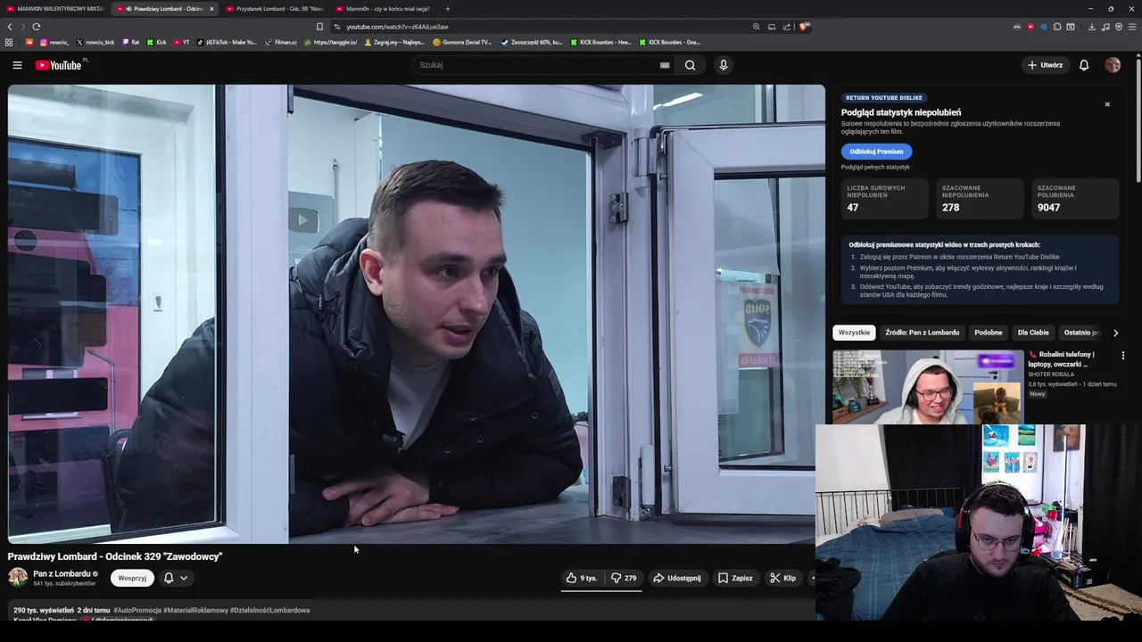The image size is (1142, 642).
Task: Click the Wesprzyj support button
Action: pyautogui.click(x=132, y=578)
